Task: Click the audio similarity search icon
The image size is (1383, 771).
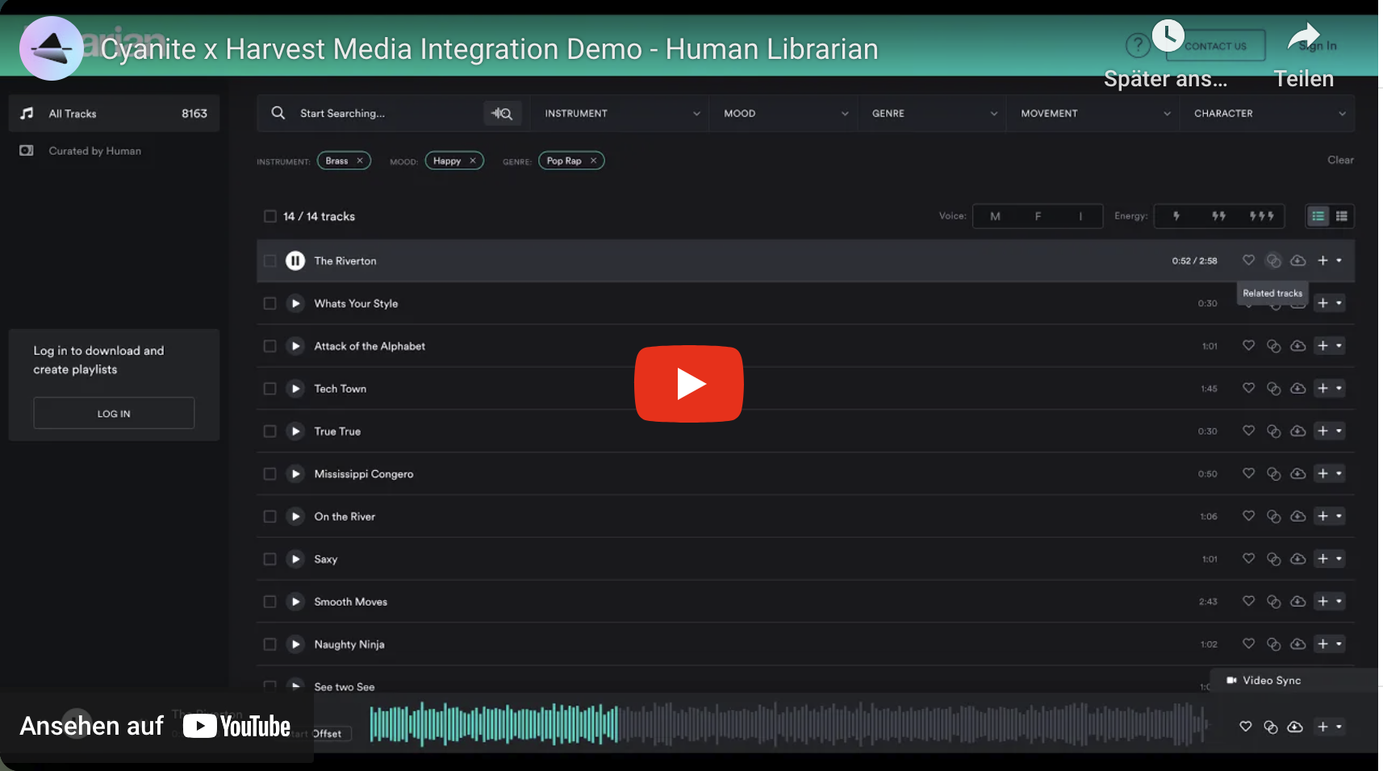Action: [x=502, y=114]
